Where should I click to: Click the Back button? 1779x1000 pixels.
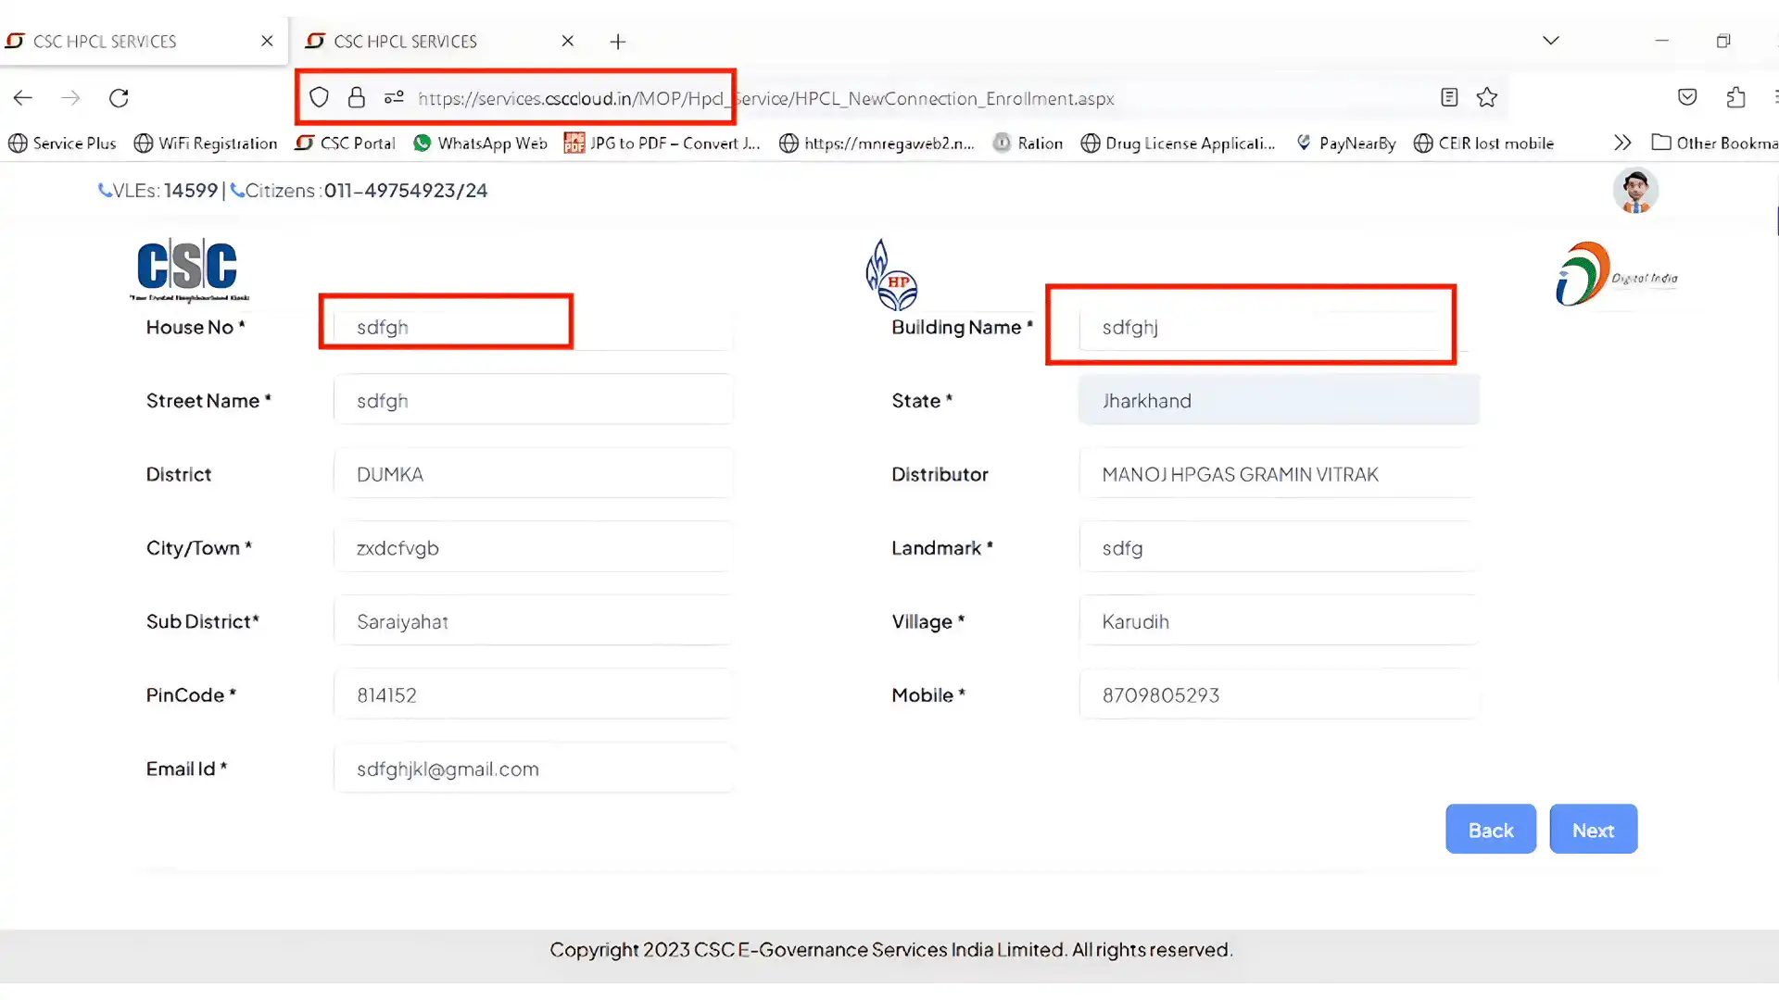(x=1490, y=830)
